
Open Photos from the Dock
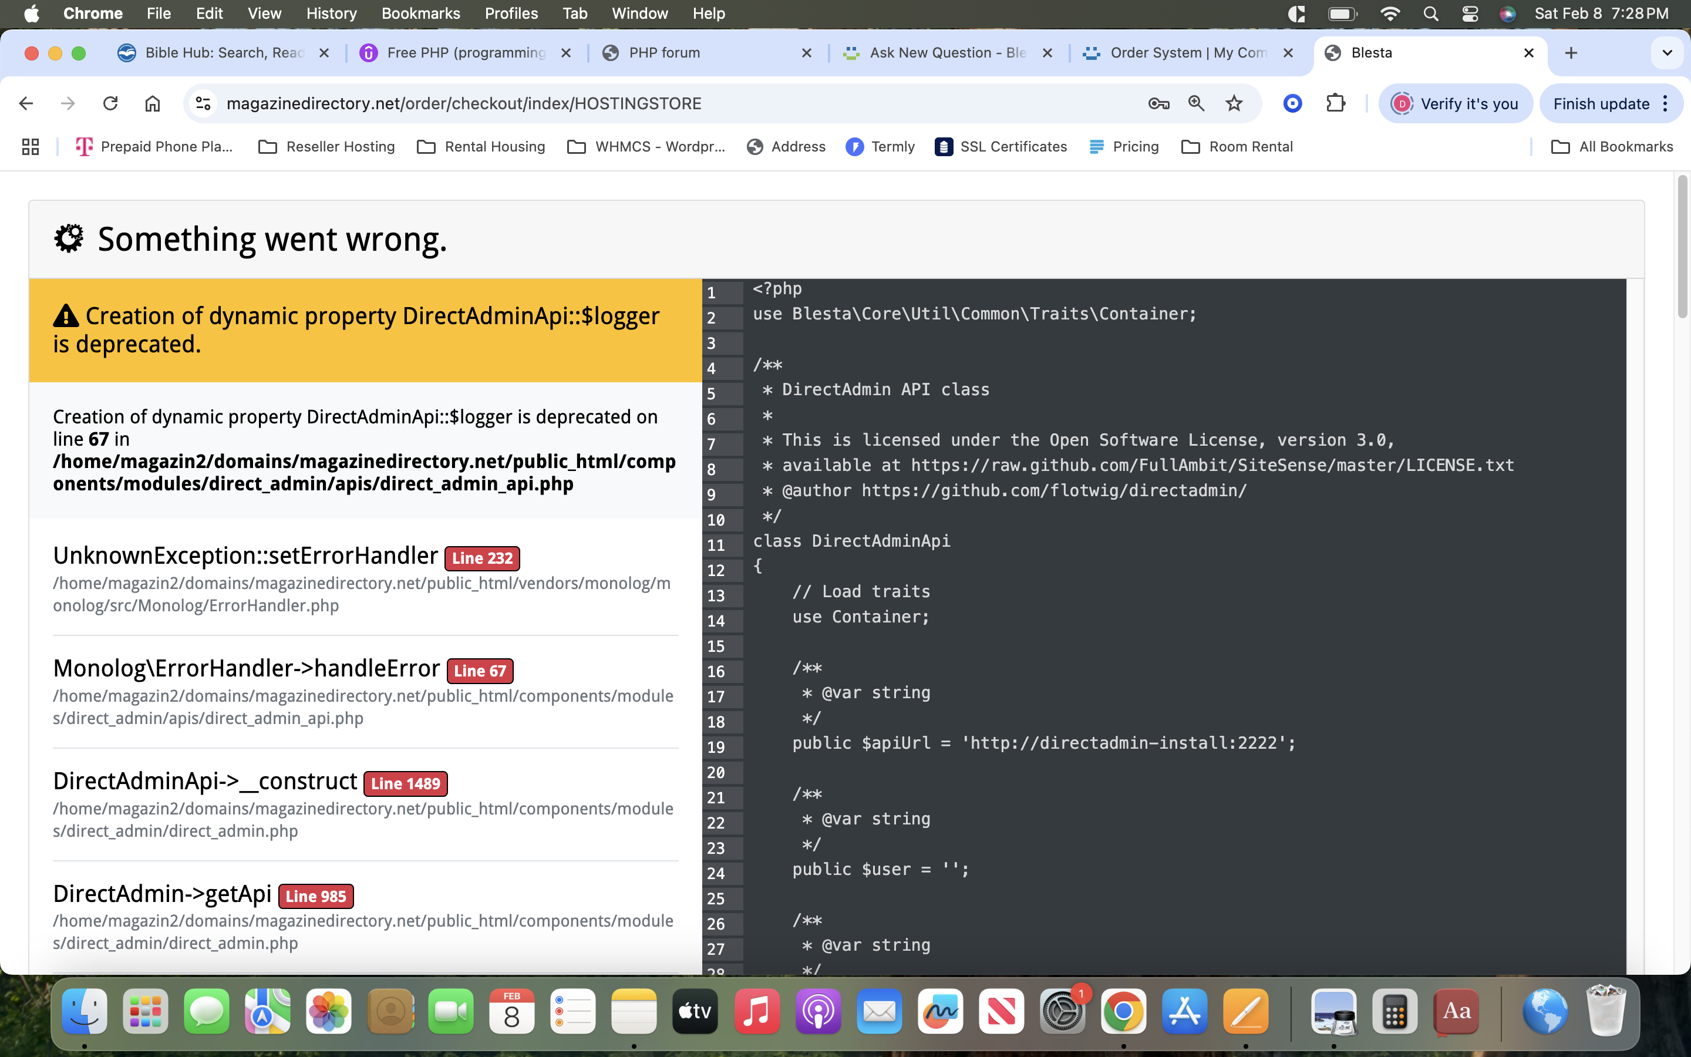click(328, 1012)
